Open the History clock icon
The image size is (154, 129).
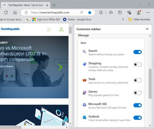pos(120,13)
